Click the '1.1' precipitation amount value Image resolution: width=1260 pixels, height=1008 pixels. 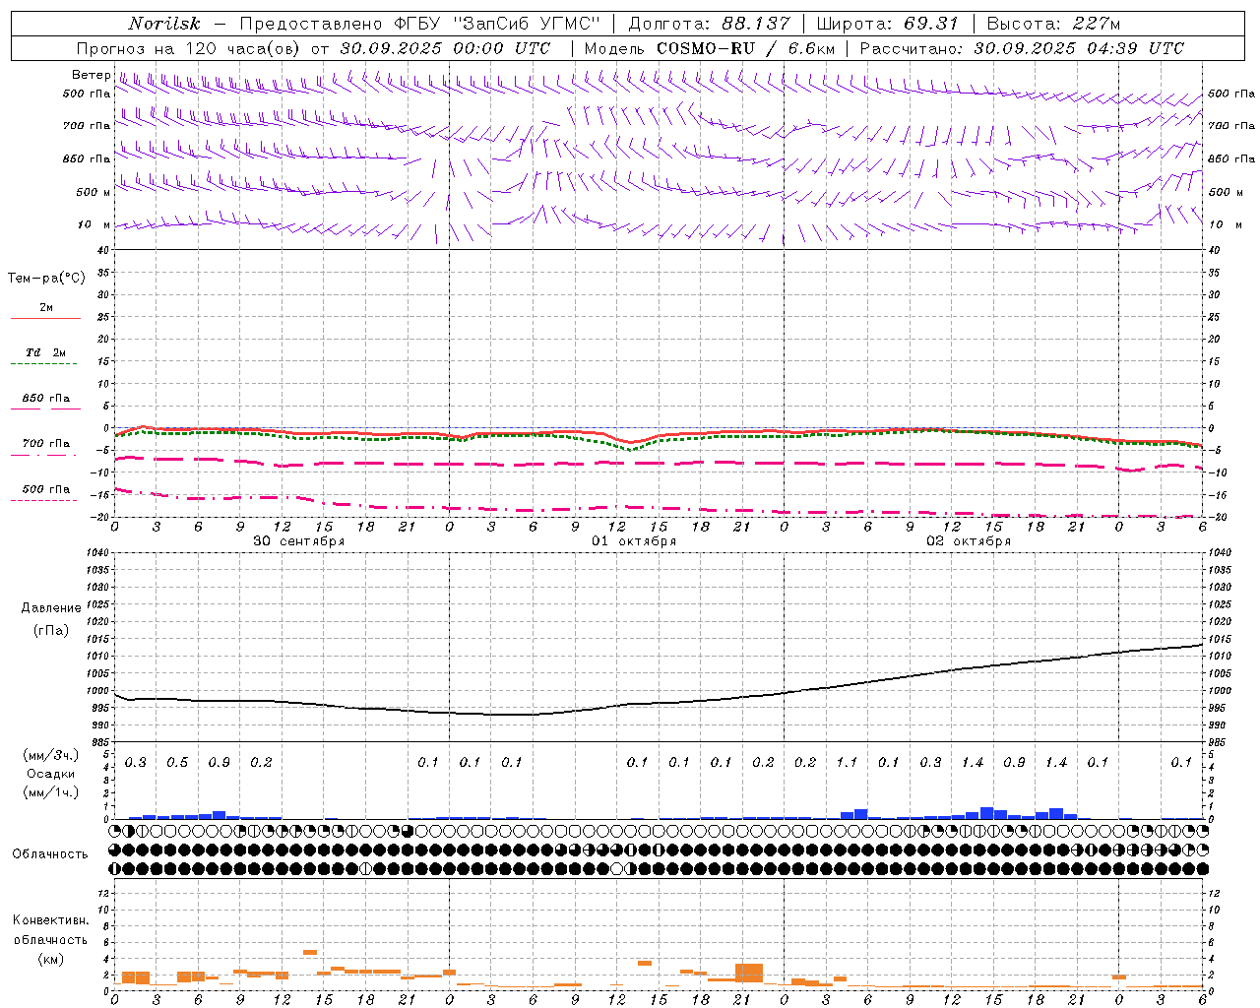click(x=847, y=762)
